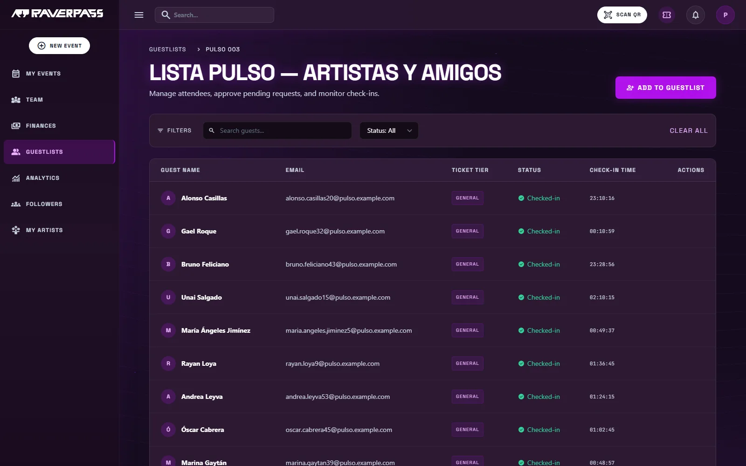Focus the top Search field
This screenshot has height=466, width=746.
click(214, 15)
